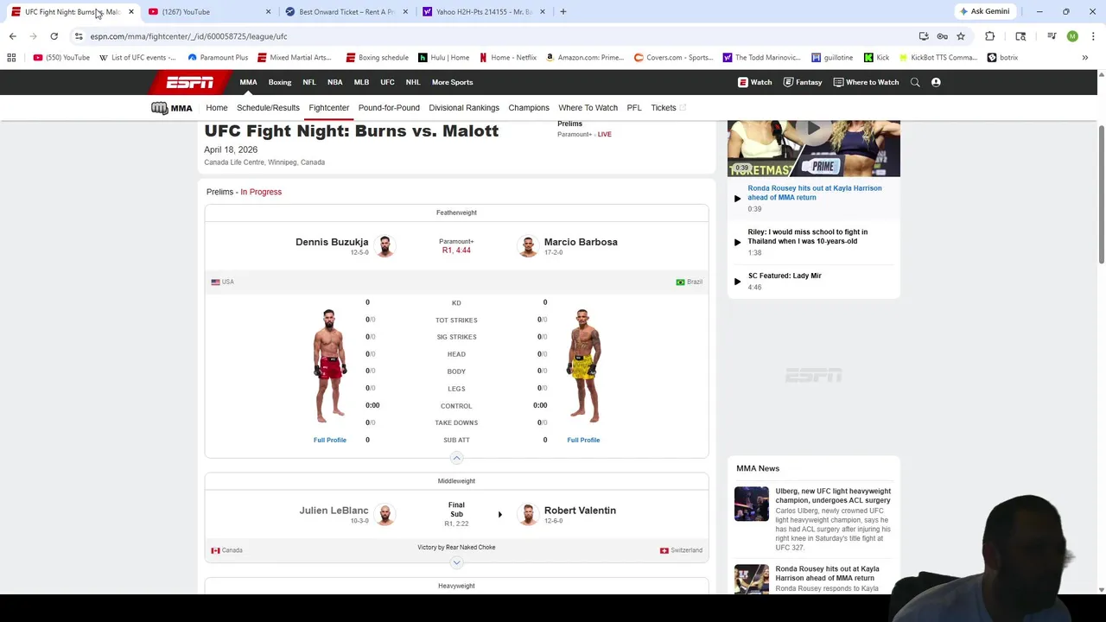Go to the MMA Home tab

216,108
